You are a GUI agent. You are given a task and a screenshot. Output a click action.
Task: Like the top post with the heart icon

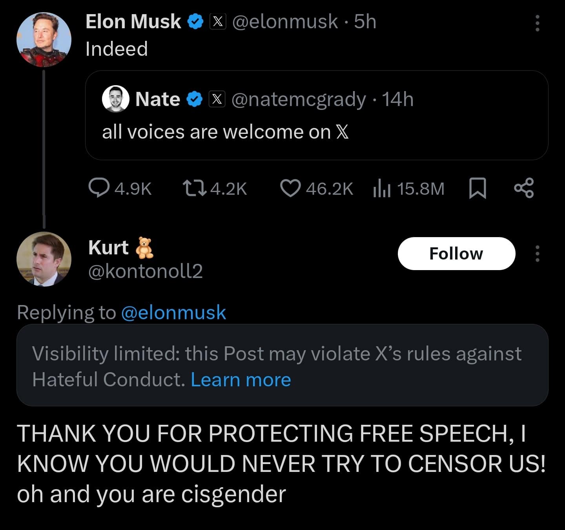[x=290, y=188]
